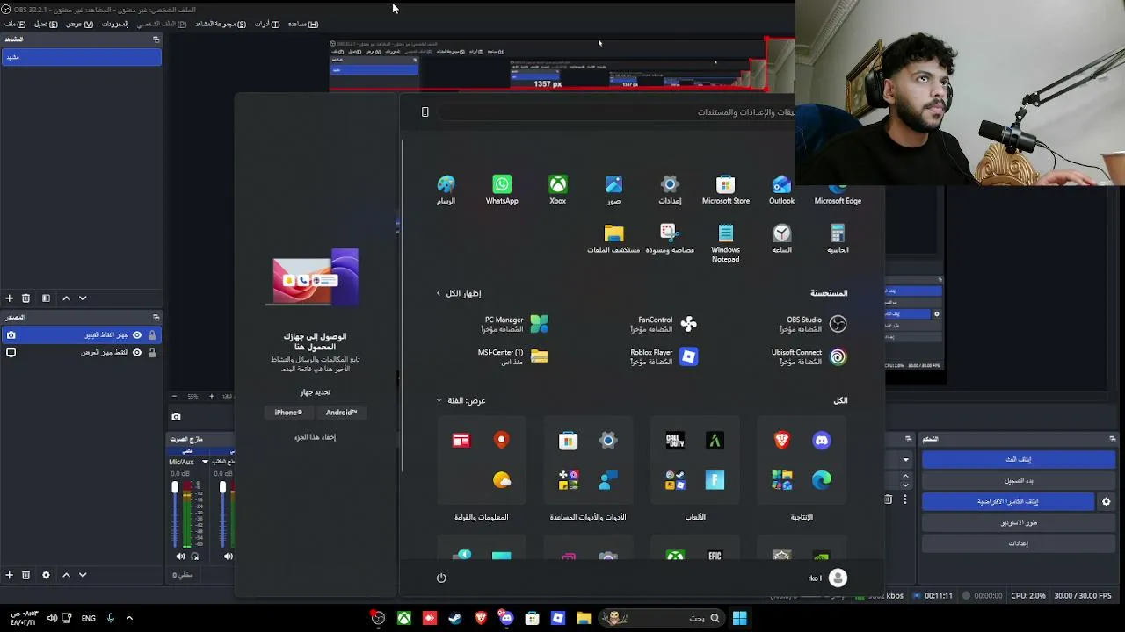Screen dimensions: 1125x632
Task: Mute the Mic/Aux audio channel
Action: (x=180, y=557)
